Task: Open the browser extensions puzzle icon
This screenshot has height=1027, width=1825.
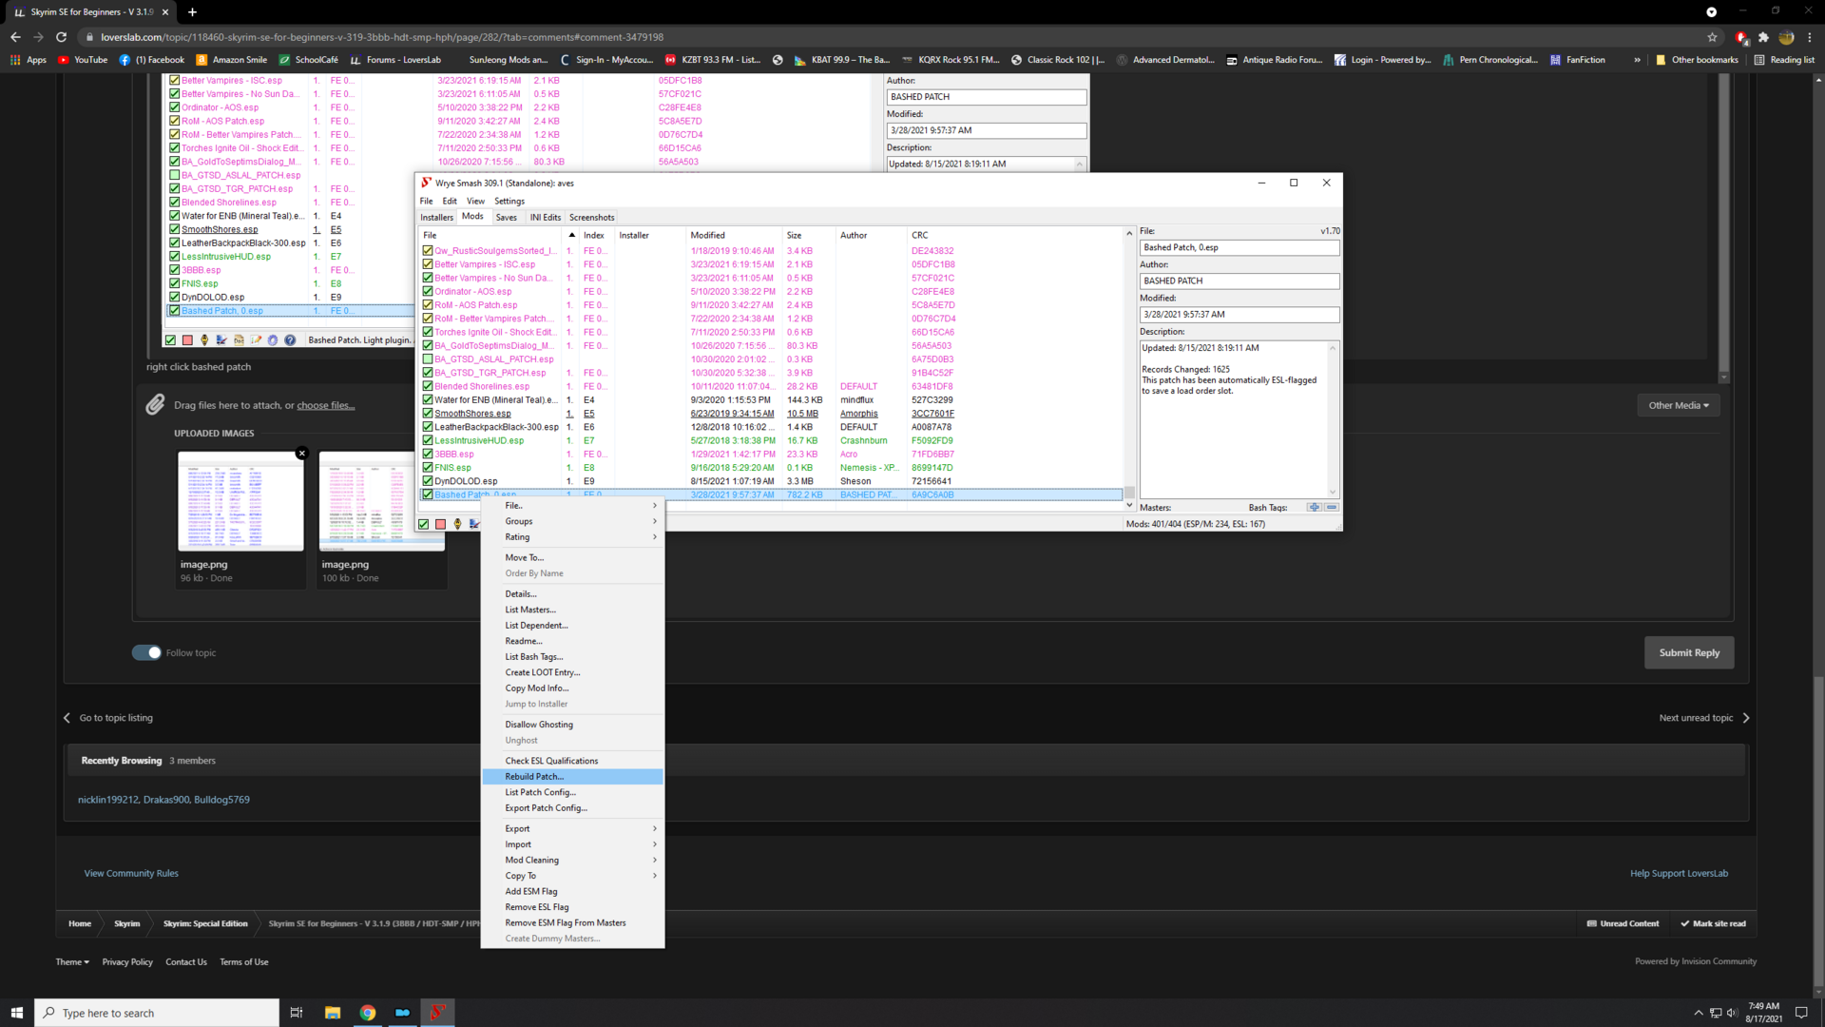Action: click(x=1763, y=37)
